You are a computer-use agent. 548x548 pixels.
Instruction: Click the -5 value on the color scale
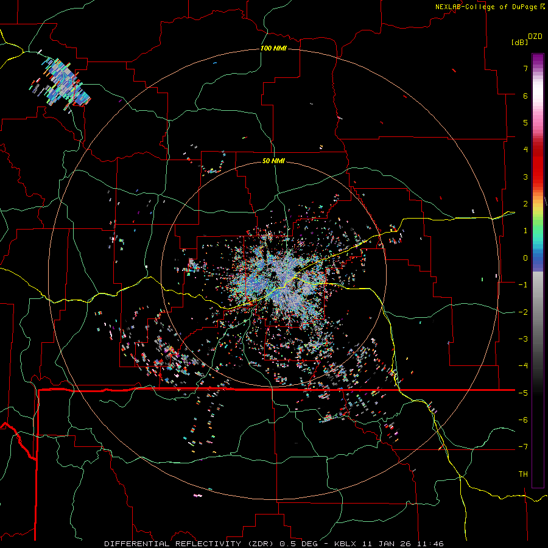pyautogui.click(x=523, y=393)
